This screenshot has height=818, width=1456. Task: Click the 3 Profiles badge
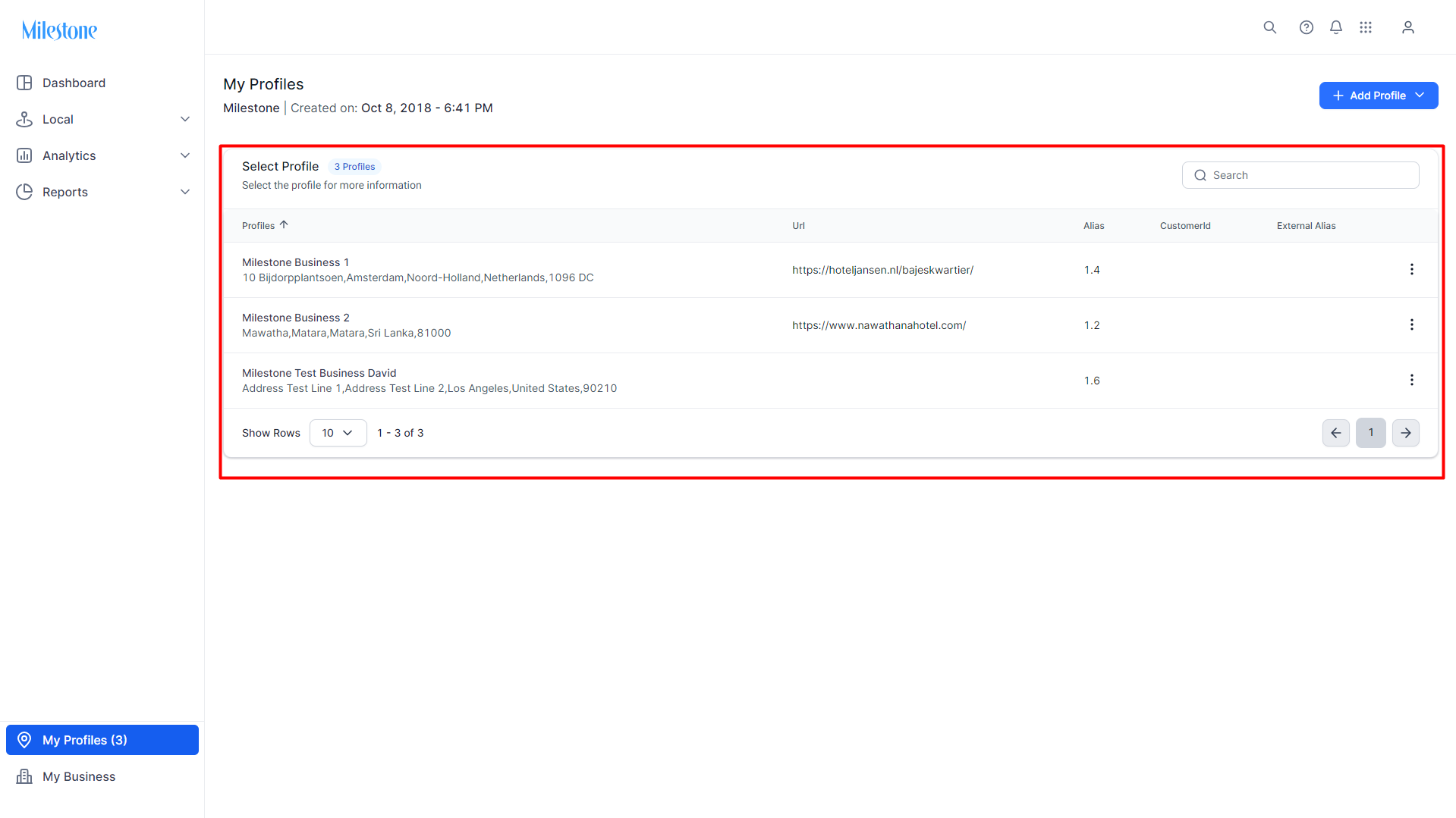[354, 167]
